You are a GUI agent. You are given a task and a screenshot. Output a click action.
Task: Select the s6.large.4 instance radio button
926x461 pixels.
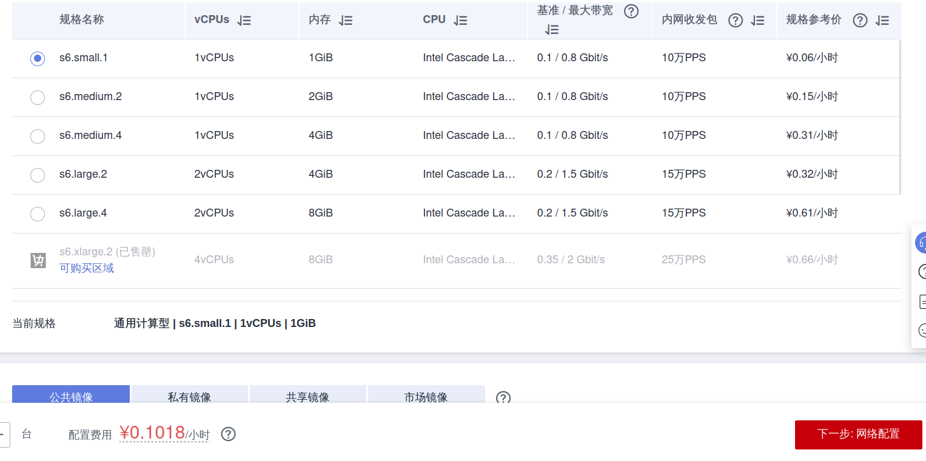pyautogui.click(x=37, y=214)
